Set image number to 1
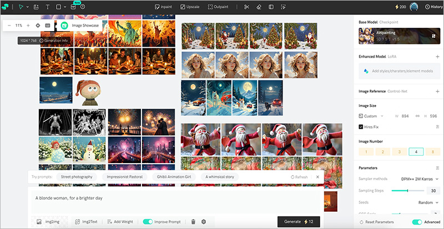444x229 pixels. (366, 152)
